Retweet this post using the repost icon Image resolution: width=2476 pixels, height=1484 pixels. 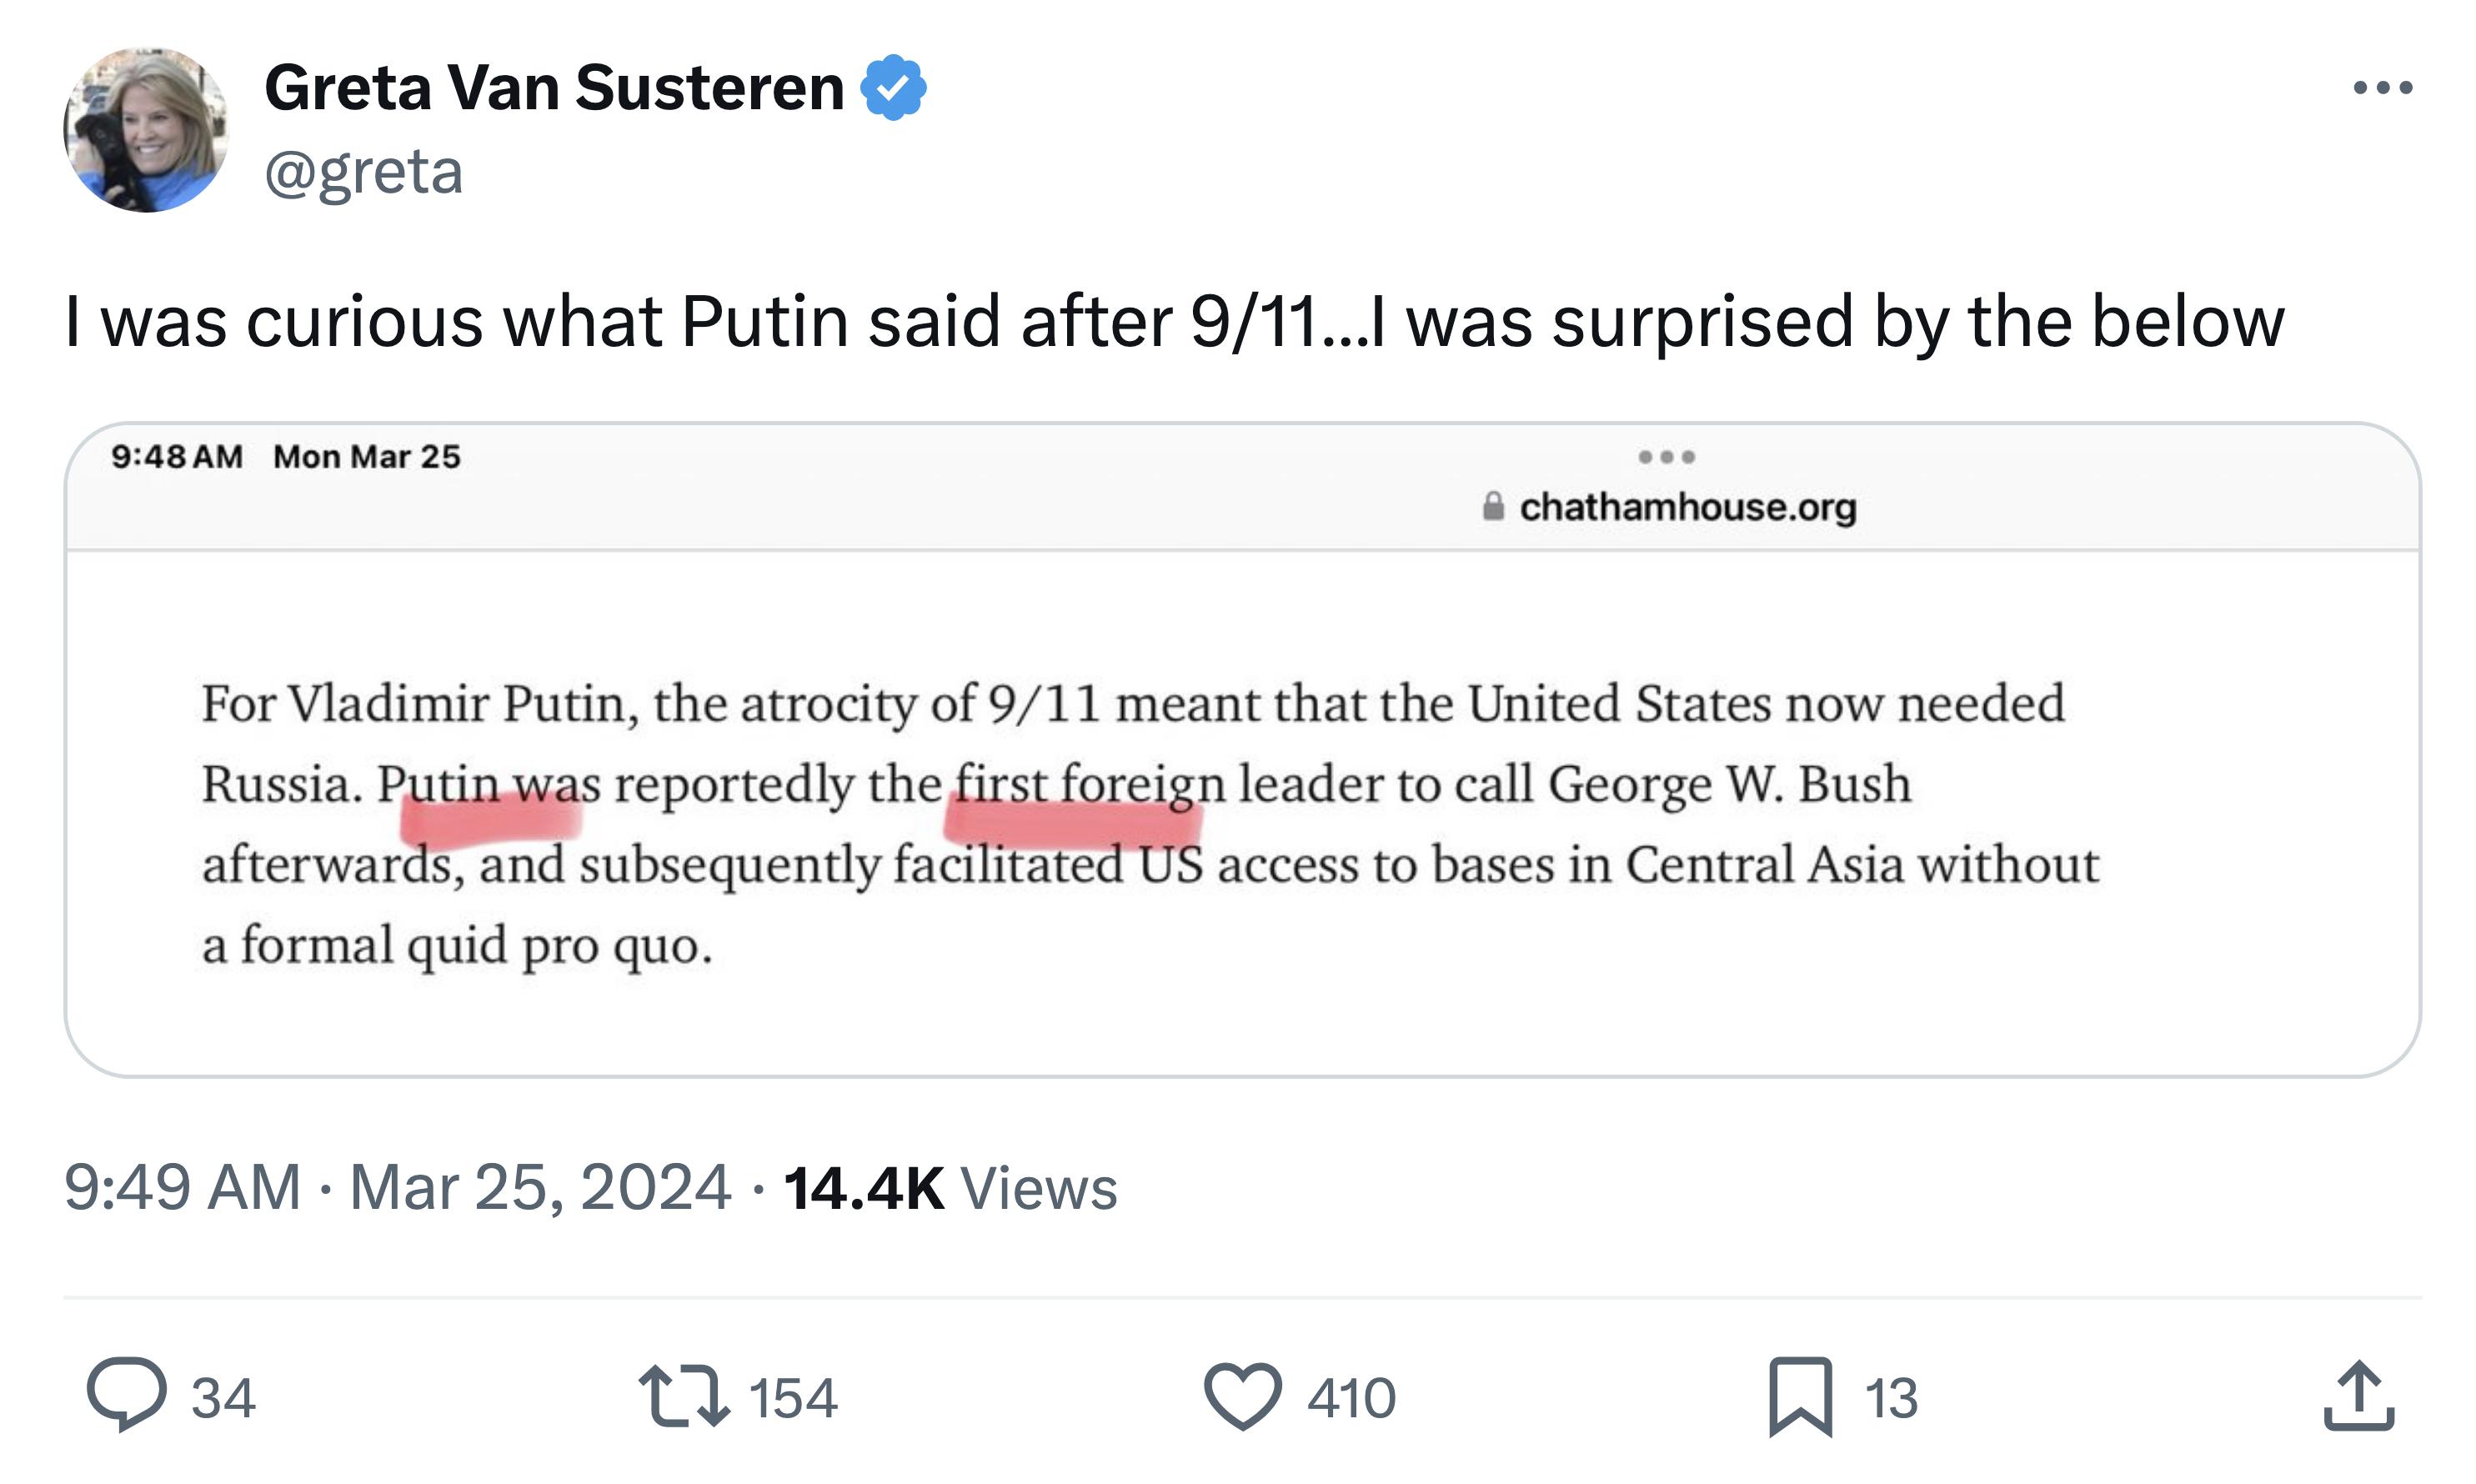pyautogui.click(x=683, y=1396)
